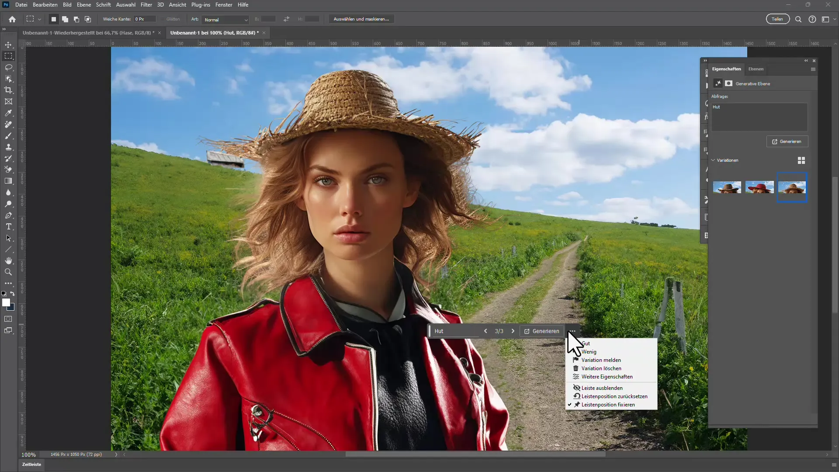Go to previous variation in taskbar
Screen dimensions: 839x472
tap(485, 331)
